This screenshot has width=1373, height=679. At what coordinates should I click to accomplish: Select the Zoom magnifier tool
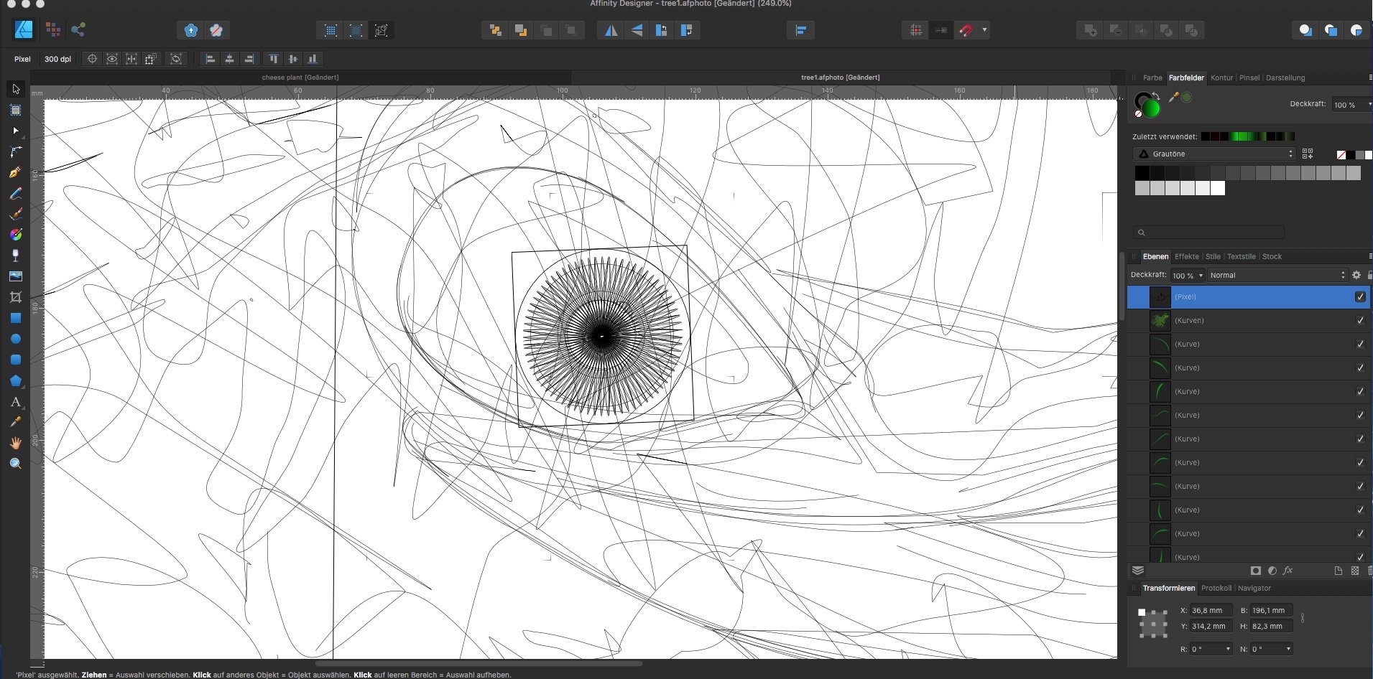tap(16, 464)
